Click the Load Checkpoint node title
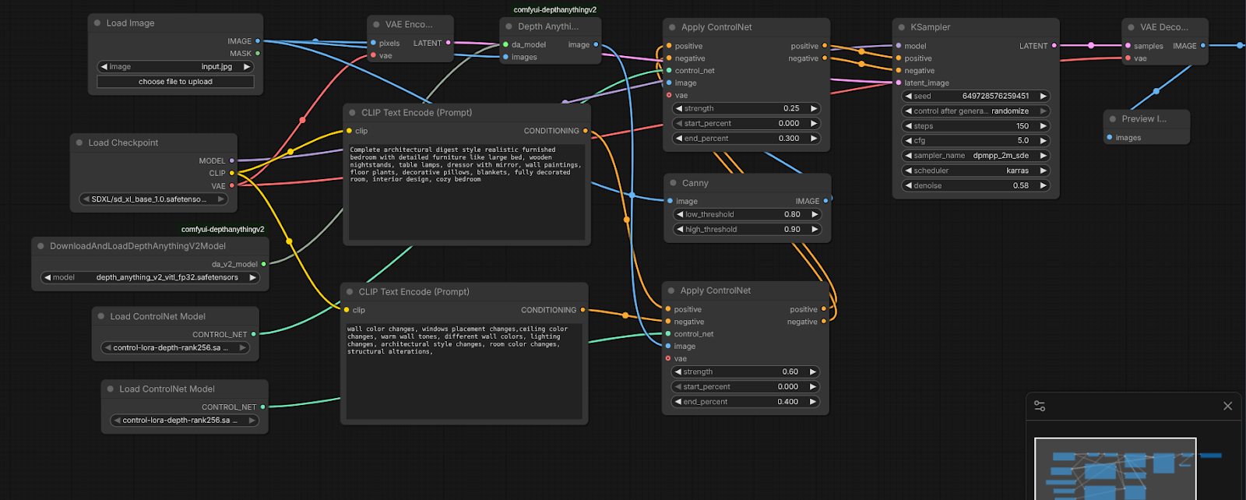Image resolution: width=1246 pixels, height=500 pixels. pos(123,143)
